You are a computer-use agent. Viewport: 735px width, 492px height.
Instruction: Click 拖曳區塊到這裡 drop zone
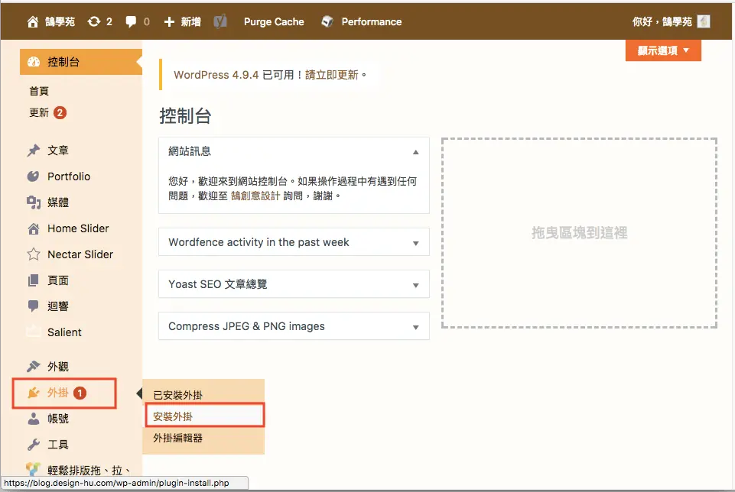[x=580, y=233]
